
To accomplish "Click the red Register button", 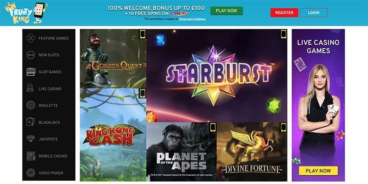I will 284,13.
